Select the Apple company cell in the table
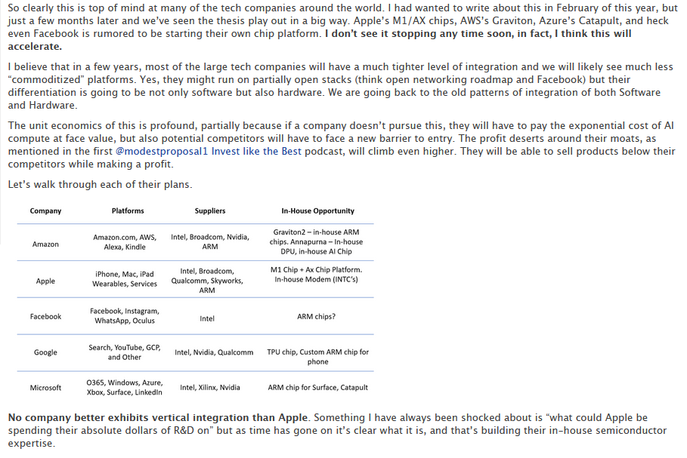This screenshot has height=458, width=687. click(45, 281)
